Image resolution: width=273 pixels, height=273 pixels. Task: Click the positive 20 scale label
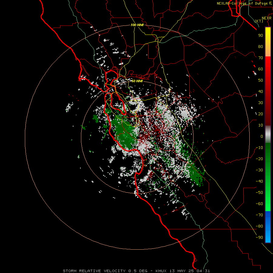(x=261, y=114)
